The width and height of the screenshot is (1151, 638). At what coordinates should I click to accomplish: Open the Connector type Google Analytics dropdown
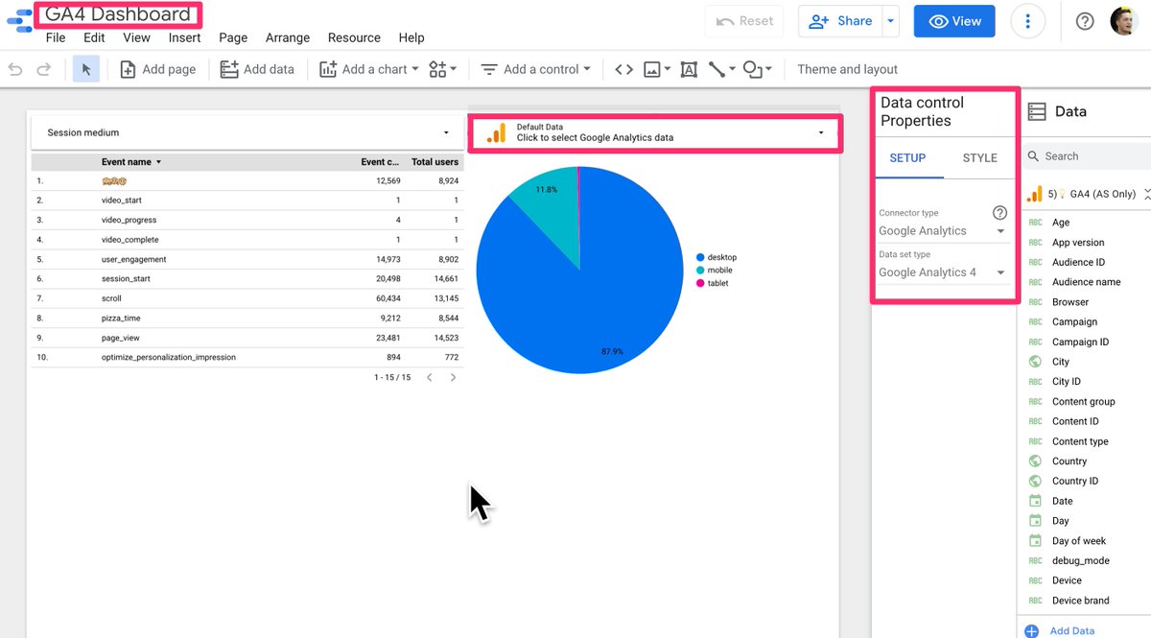click(942, 230)
